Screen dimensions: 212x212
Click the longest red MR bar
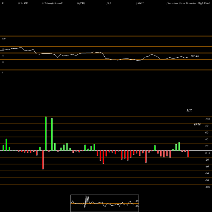(x=43, y=160)
